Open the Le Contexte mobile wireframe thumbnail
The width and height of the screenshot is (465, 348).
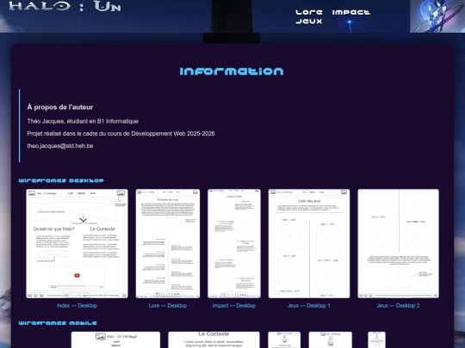[x=214, y=339]
